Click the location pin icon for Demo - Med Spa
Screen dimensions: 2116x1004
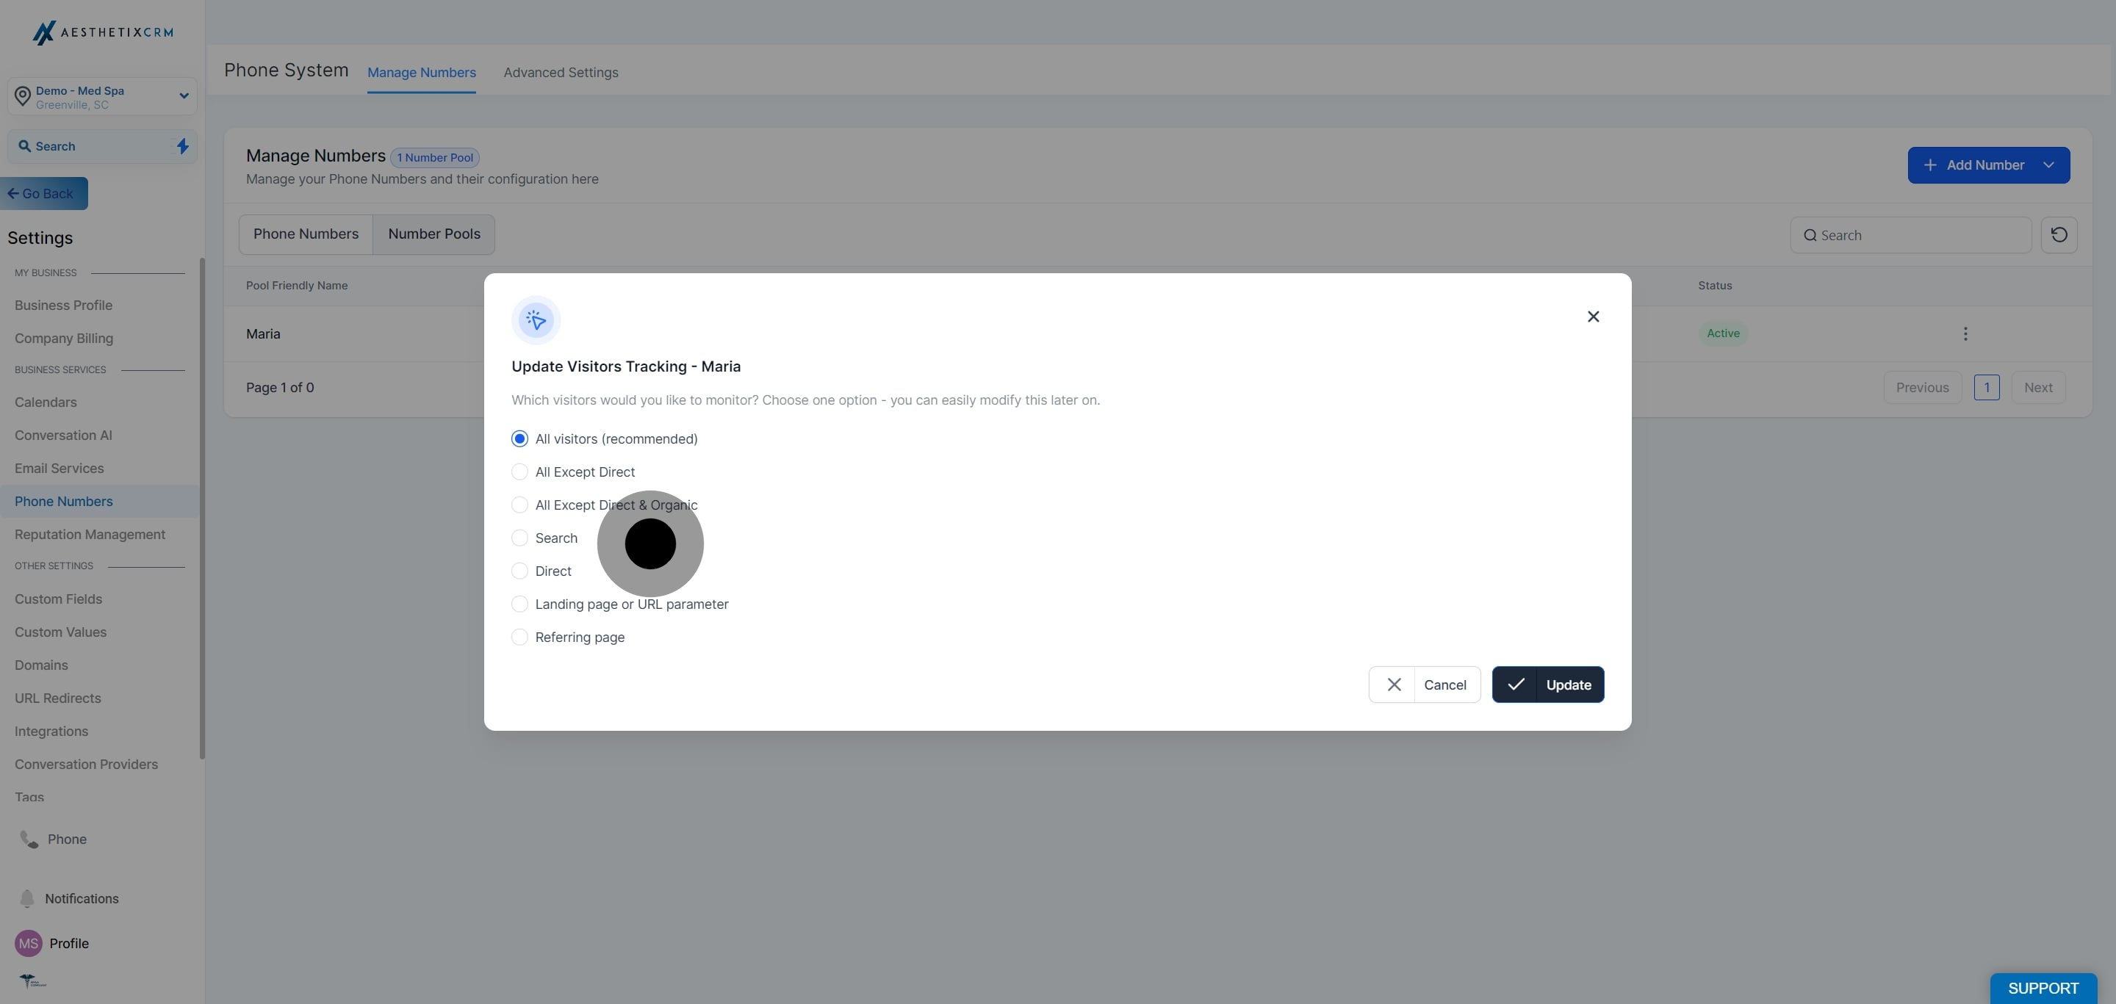click(23, 96)
